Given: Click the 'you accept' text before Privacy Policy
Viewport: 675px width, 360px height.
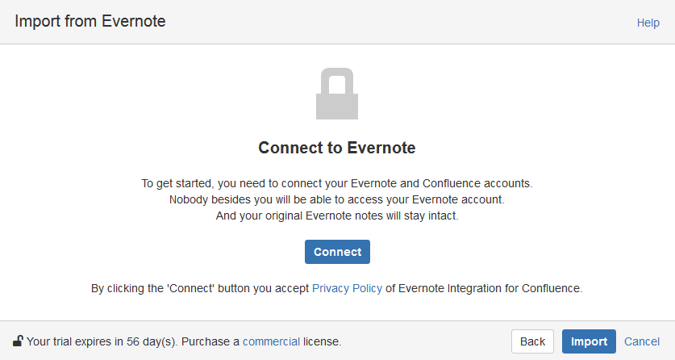Looking at the screenshot, I should click(285, 287).
